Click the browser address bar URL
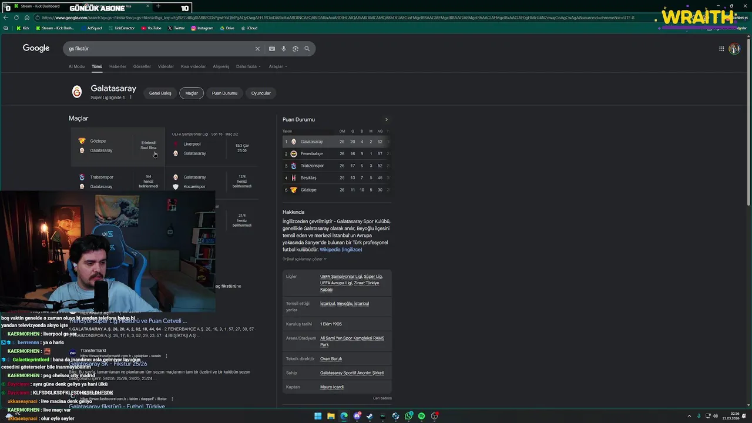 (338, 18)
